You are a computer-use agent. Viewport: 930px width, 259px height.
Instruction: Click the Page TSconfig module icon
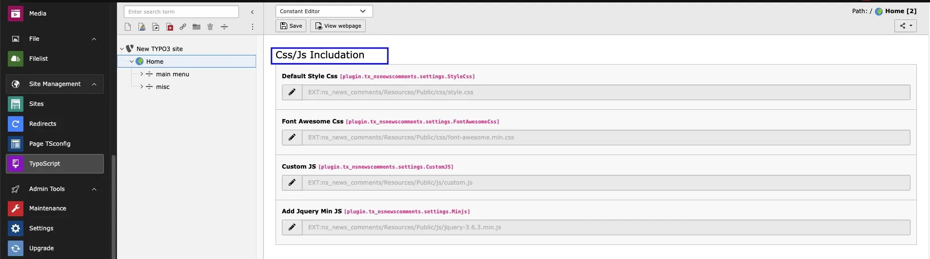pyautogui.click(x=16, y=144)
